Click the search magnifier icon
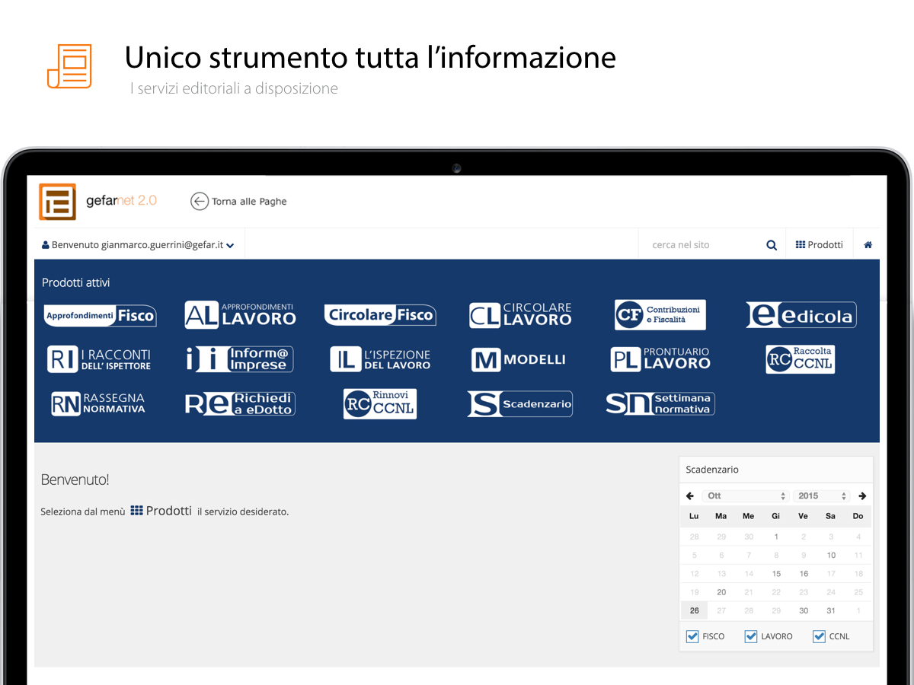 tap(772, 245)
